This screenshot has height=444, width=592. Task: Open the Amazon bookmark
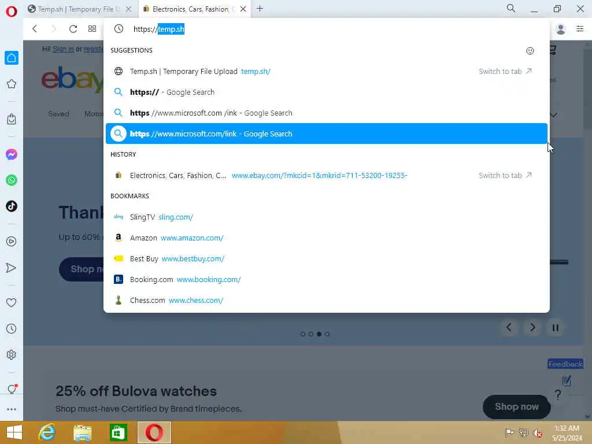point(327,238)
